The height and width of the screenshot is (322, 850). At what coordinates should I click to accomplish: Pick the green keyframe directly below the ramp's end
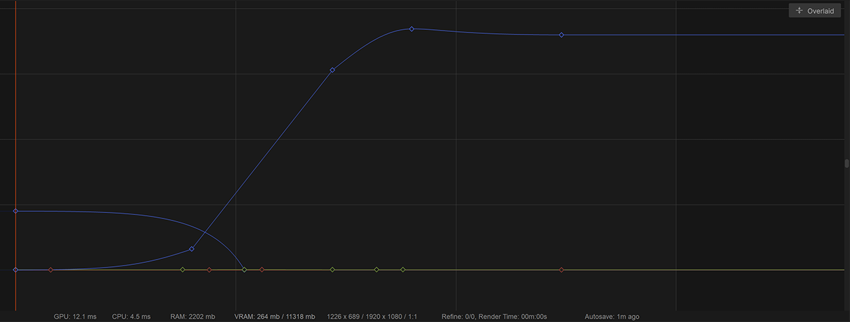click(333, 270)
